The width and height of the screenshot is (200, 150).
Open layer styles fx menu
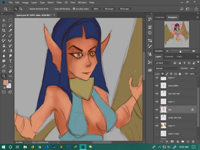[167, 141]
